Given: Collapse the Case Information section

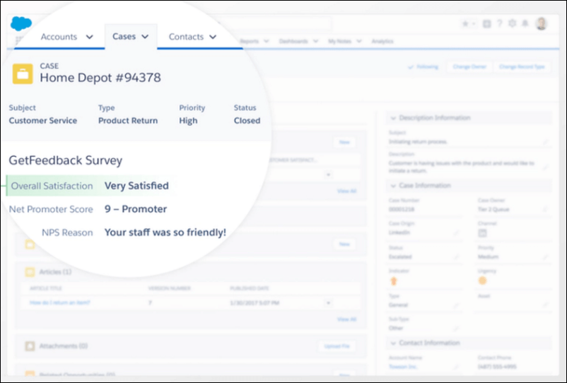Looking at the screenshot, I should click(393, 186).
